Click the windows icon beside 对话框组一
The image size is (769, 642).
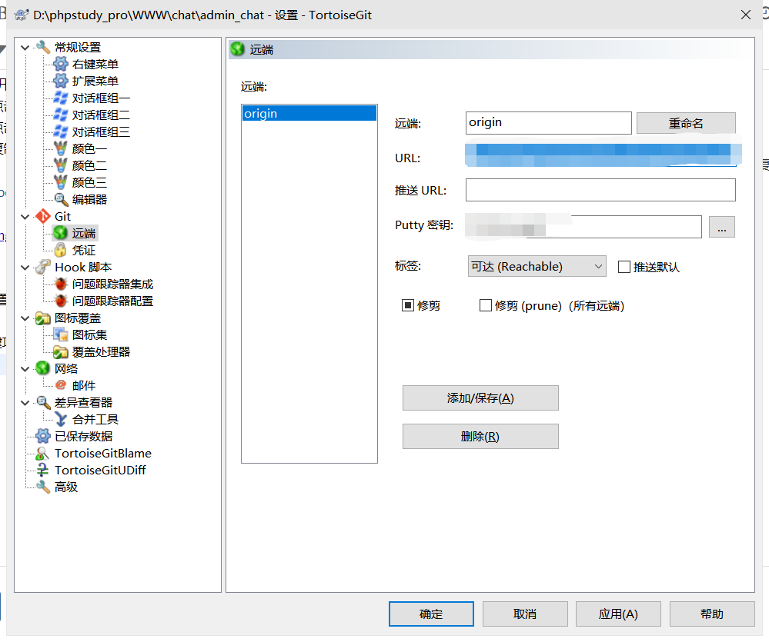point(60,98)
